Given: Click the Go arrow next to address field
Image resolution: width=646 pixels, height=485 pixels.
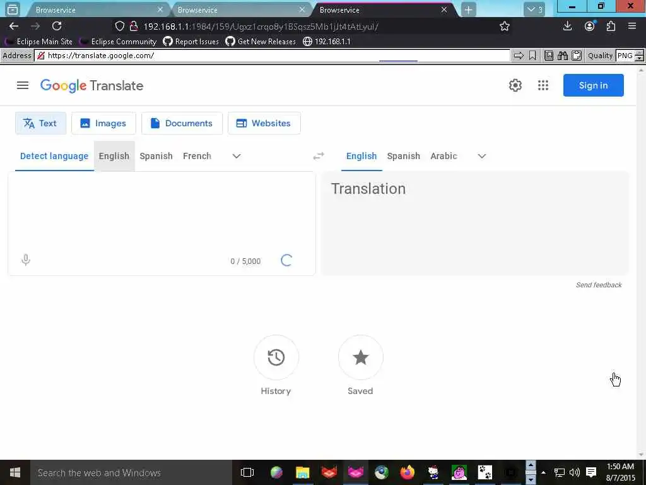Looking at the screenshot, I should [519, 56].
